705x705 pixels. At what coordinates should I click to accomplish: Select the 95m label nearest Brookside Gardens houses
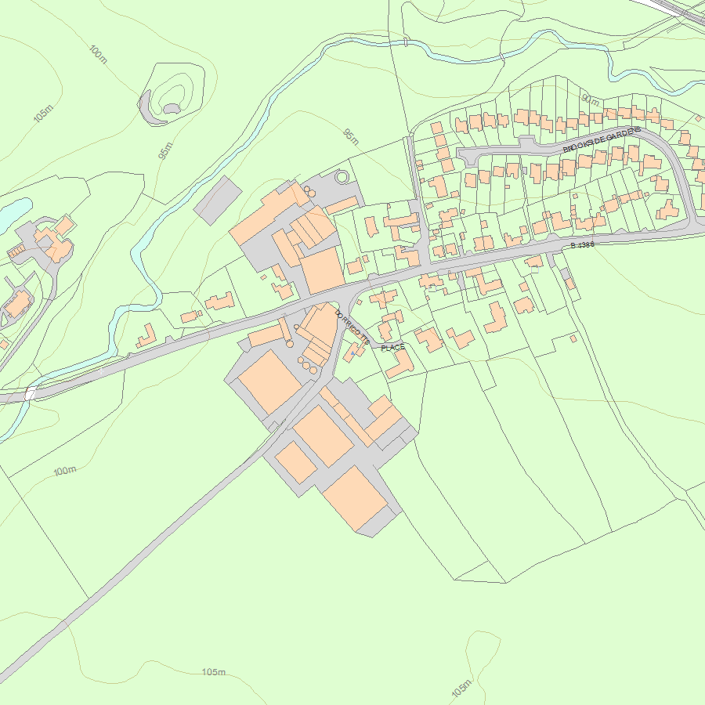(351, 136)
